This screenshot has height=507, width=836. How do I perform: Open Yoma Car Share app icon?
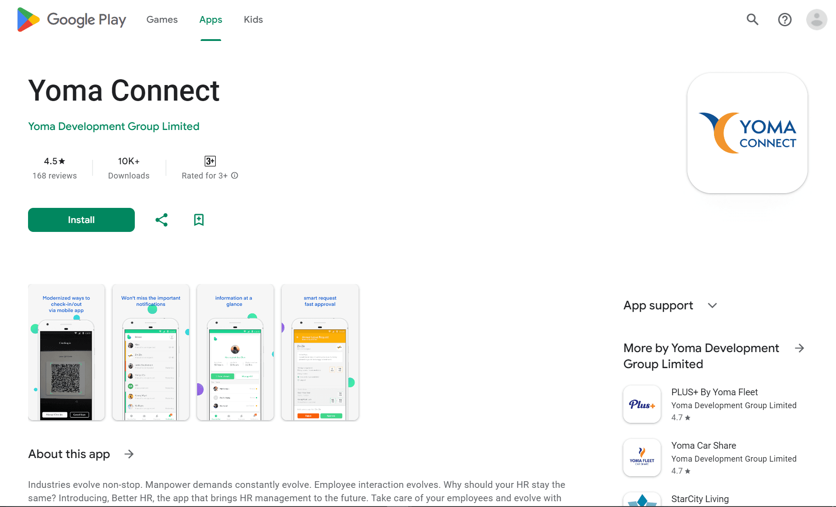(x=642, y=458)
